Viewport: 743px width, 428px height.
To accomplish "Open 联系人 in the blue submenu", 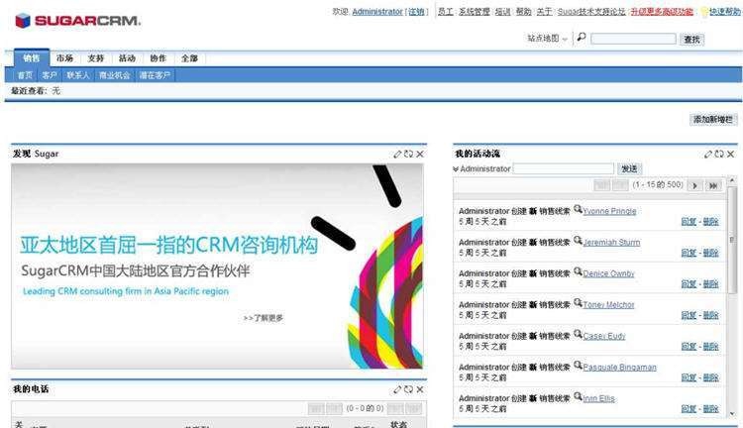I will (77, 75).
